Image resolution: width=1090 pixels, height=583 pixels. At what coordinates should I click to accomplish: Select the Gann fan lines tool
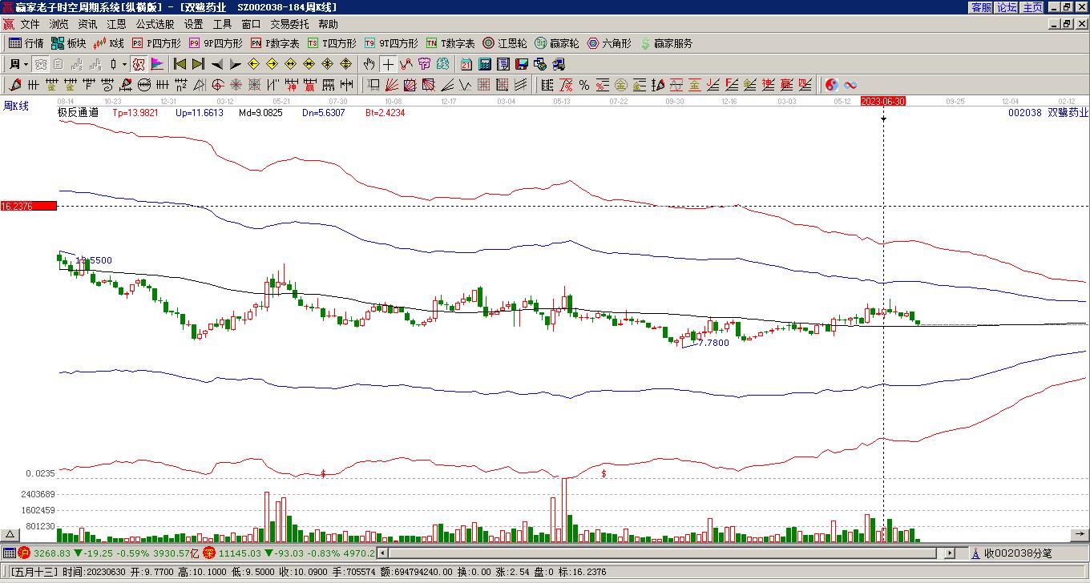coord(392,85)
